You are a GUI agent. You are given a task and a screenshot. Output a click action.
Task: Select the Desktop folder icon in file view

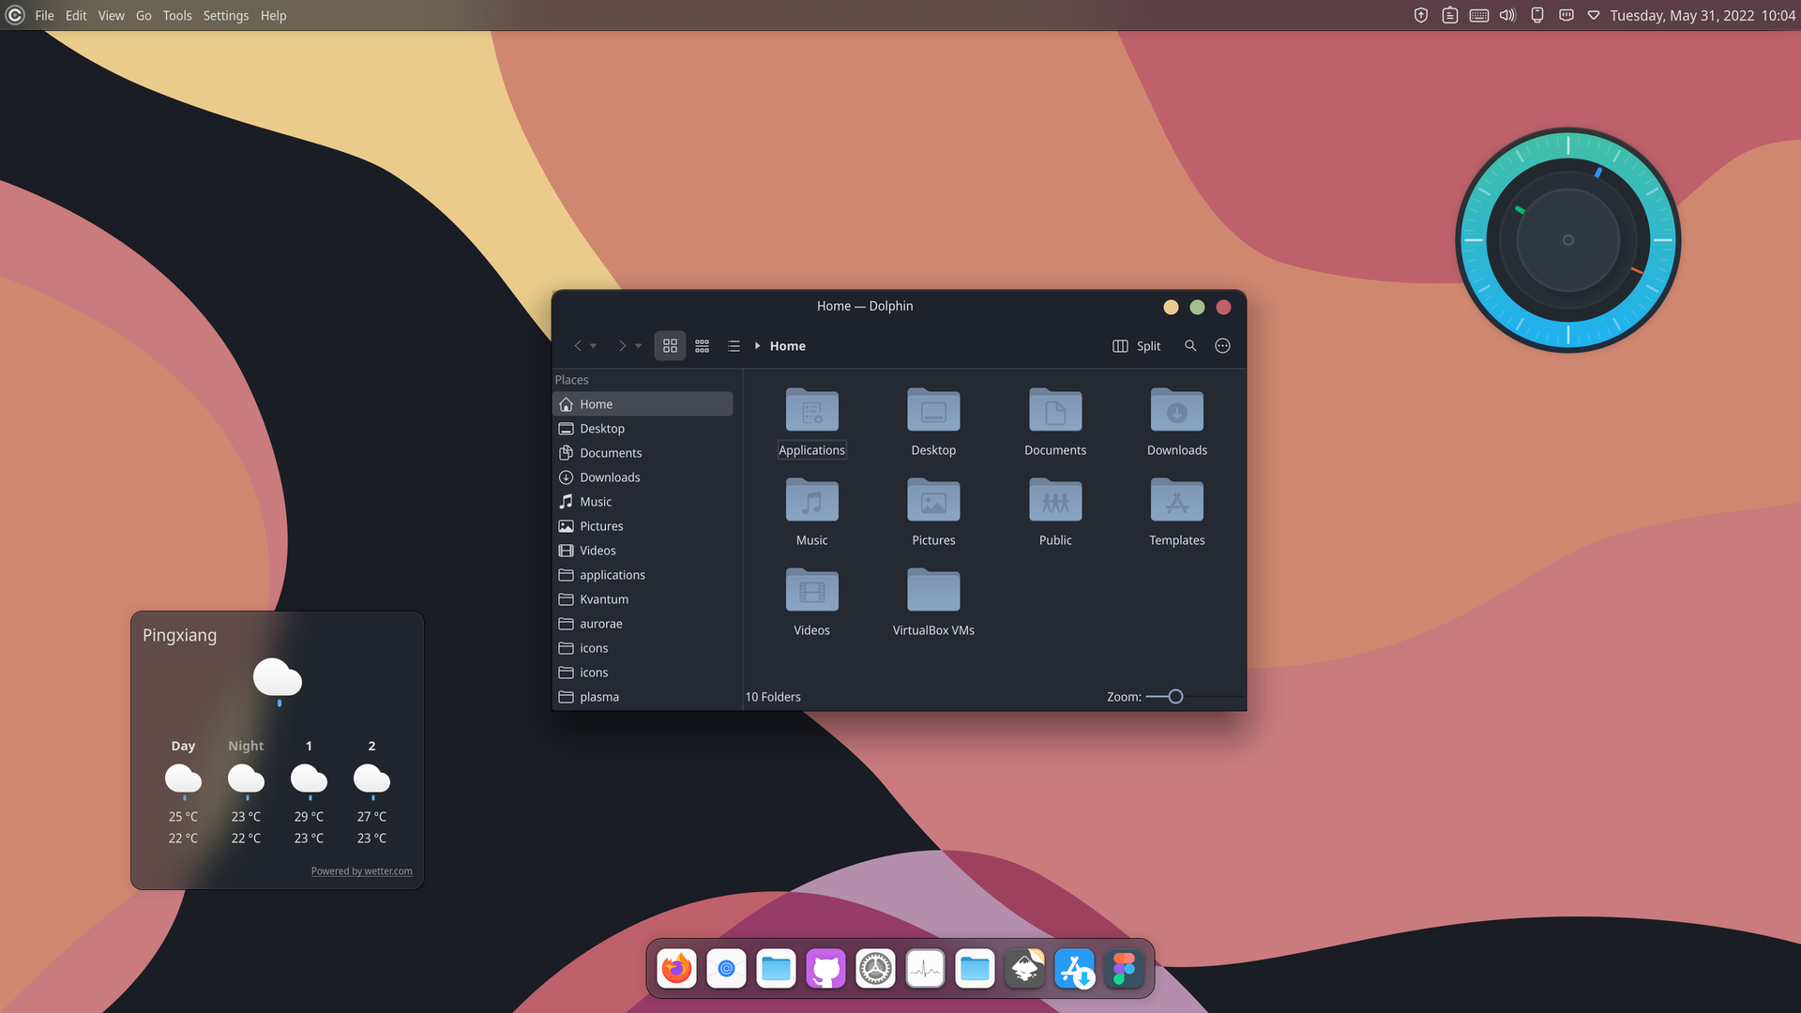[933, 410]
